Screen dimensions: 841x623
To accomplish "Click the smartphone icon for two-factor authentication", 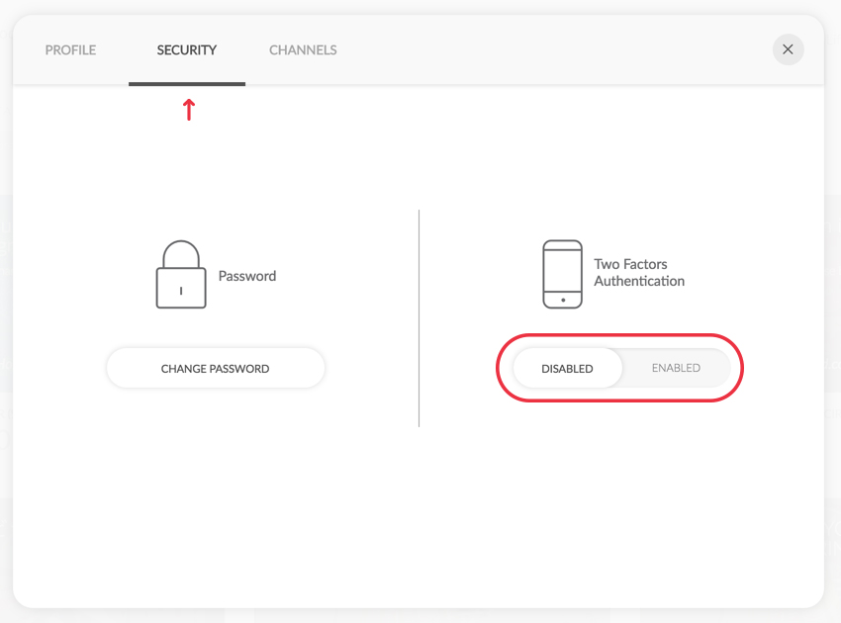I will click(x=562, y=274).
